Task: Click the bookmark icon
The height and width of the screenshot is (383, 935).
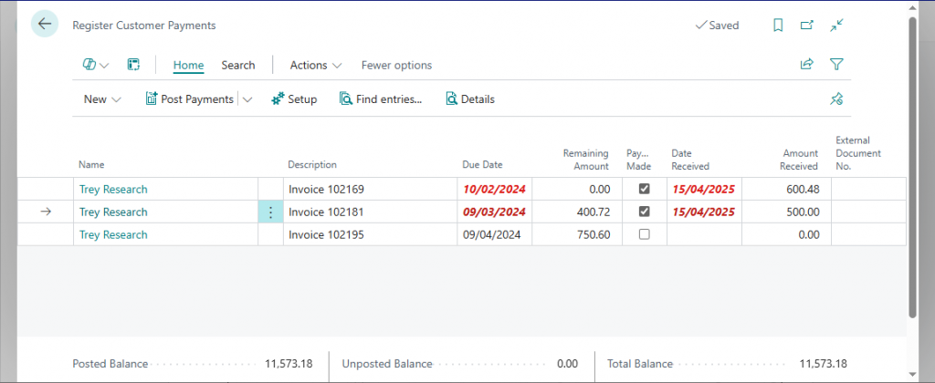Action: point(778,26)
